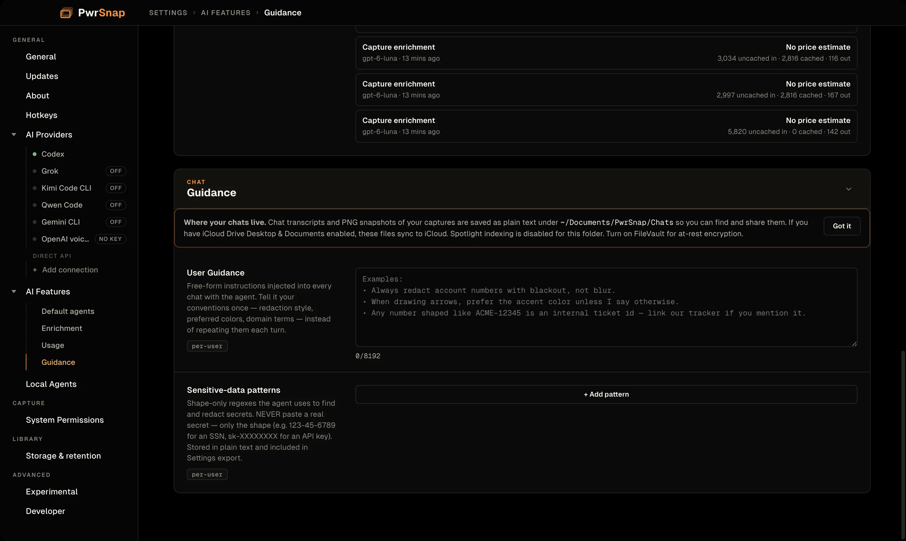Viewport: 906px width, 541px height.
Task: Select the Codex provider
Action: pos(53,154)
